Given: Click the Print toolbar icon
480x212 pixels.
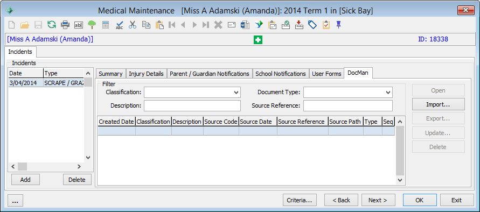Looking at the screenshot, I should coord(65,25).
